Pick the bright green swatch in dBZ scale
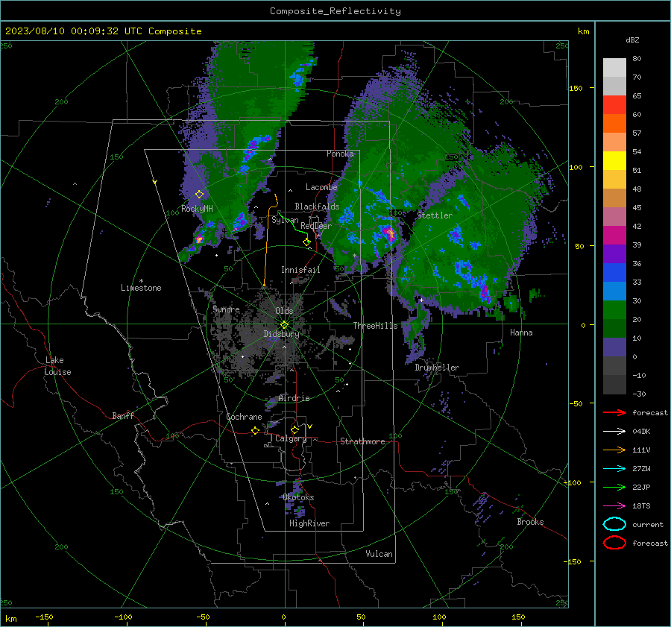Screen dimensions: 671x627 tap(614, 309)
